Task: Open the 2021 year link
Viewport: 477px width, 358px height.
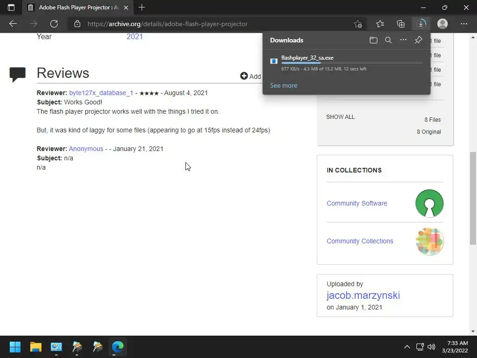Action: tap(135, 36)
